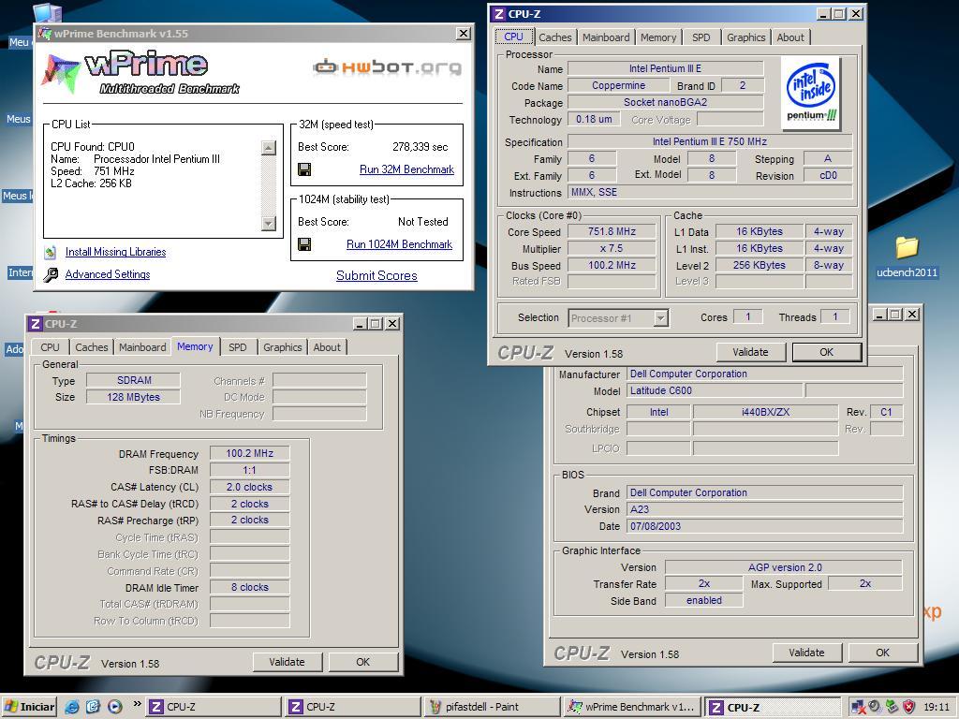
Task: Click the HWBOT.org logo in wPrime
Action: [x=388, y=66]
